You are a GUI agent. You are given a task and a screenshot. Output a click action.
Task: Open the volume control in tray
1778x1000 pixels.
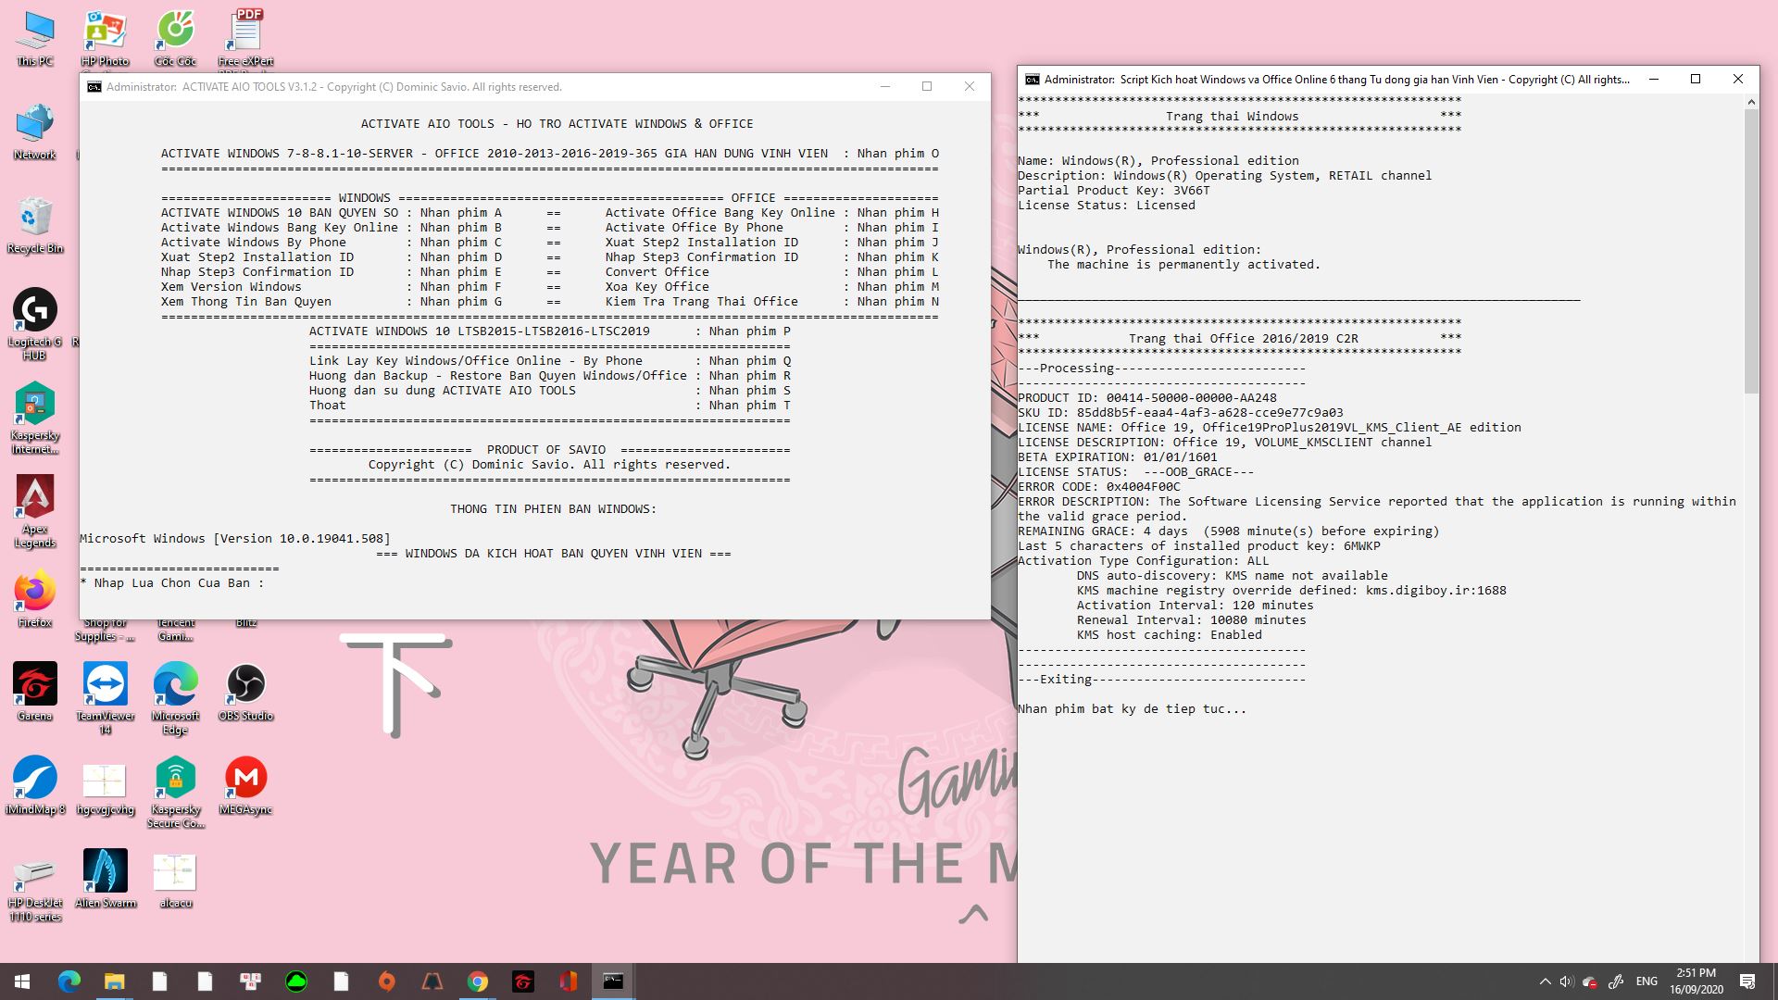pos(1566,981)
